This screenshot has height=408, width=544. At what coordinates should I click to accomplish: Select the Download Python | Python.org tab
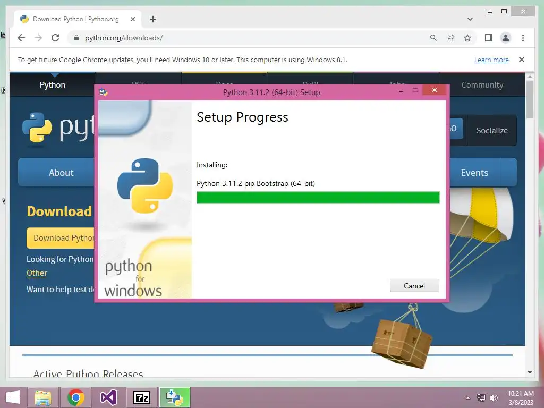[77, 19]
